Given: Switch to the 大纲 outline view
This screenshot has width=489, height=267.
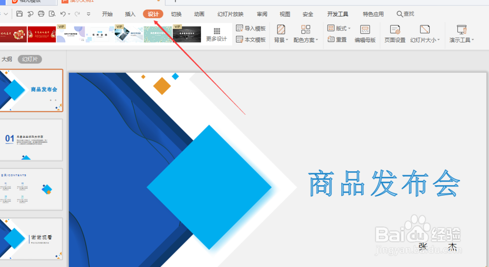Looking at the screenshot, I should pyautogui.click(x=7, y=59).
